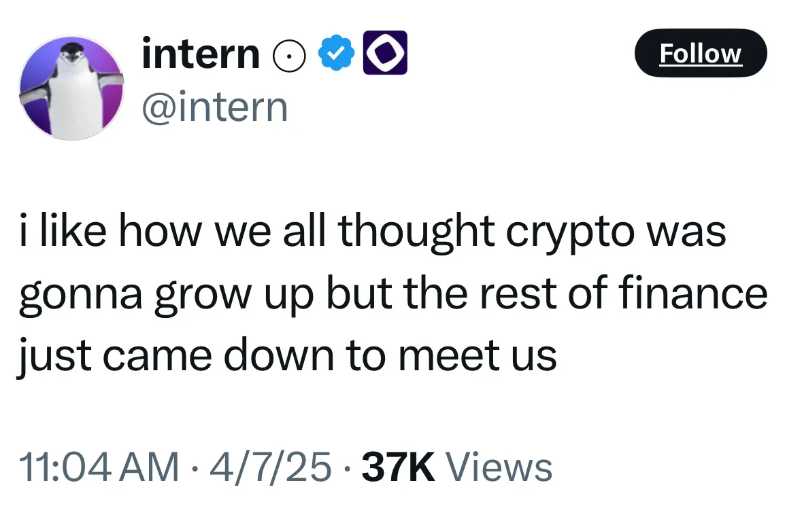Viewport: 802px width, 517px height.
Task: Open the purple square affiliation badge
Action: pyautogui.click(x=386, y=53)
